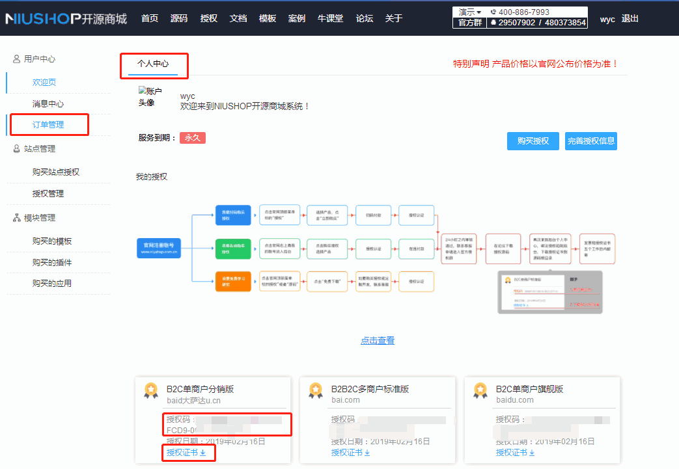
Task: Open the authorization flowchart image
Action: tap(376, 259)
